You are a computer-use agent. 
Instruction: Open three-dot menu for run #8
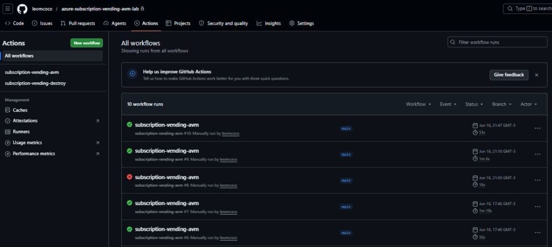point(537,180)
